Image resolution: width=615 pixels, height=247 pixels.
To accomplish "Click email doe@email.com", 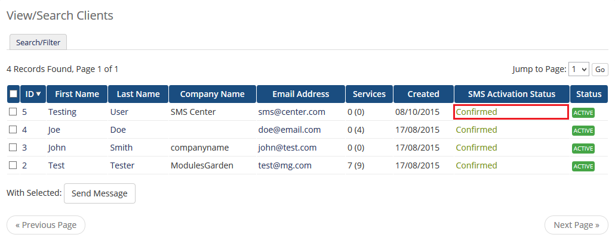I will point(290,130).
